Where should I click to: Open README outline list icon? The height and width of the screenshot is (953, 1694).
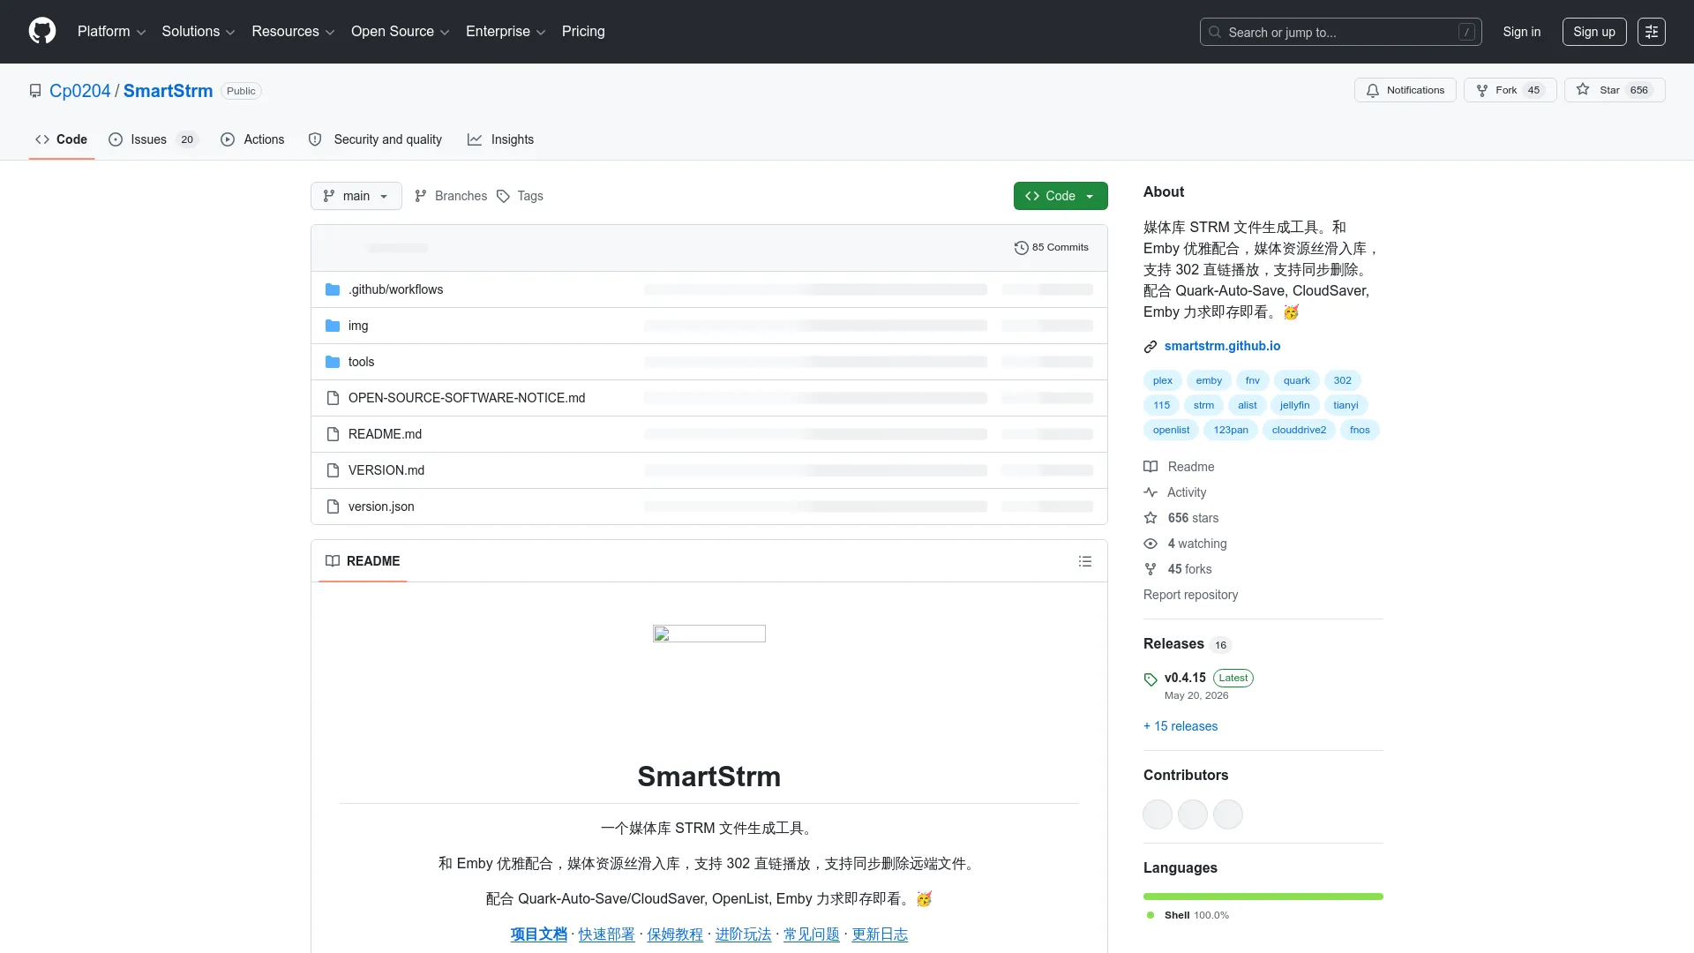coord(1085,561)
